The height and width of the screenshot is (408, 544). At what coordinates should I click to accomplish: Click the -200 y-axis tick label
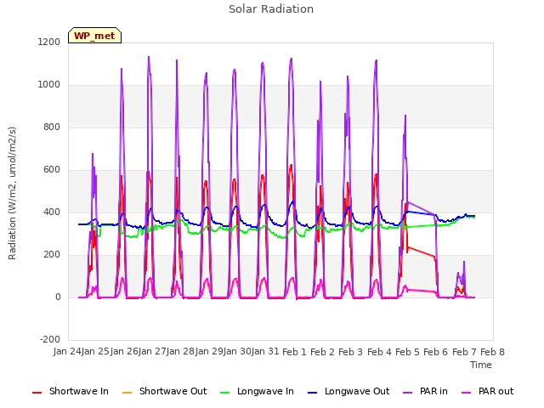pos(50,339)
